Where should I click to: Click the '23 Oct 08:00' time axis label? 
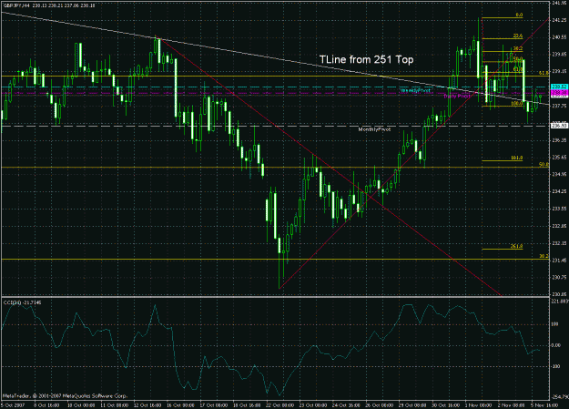(314, 405)
